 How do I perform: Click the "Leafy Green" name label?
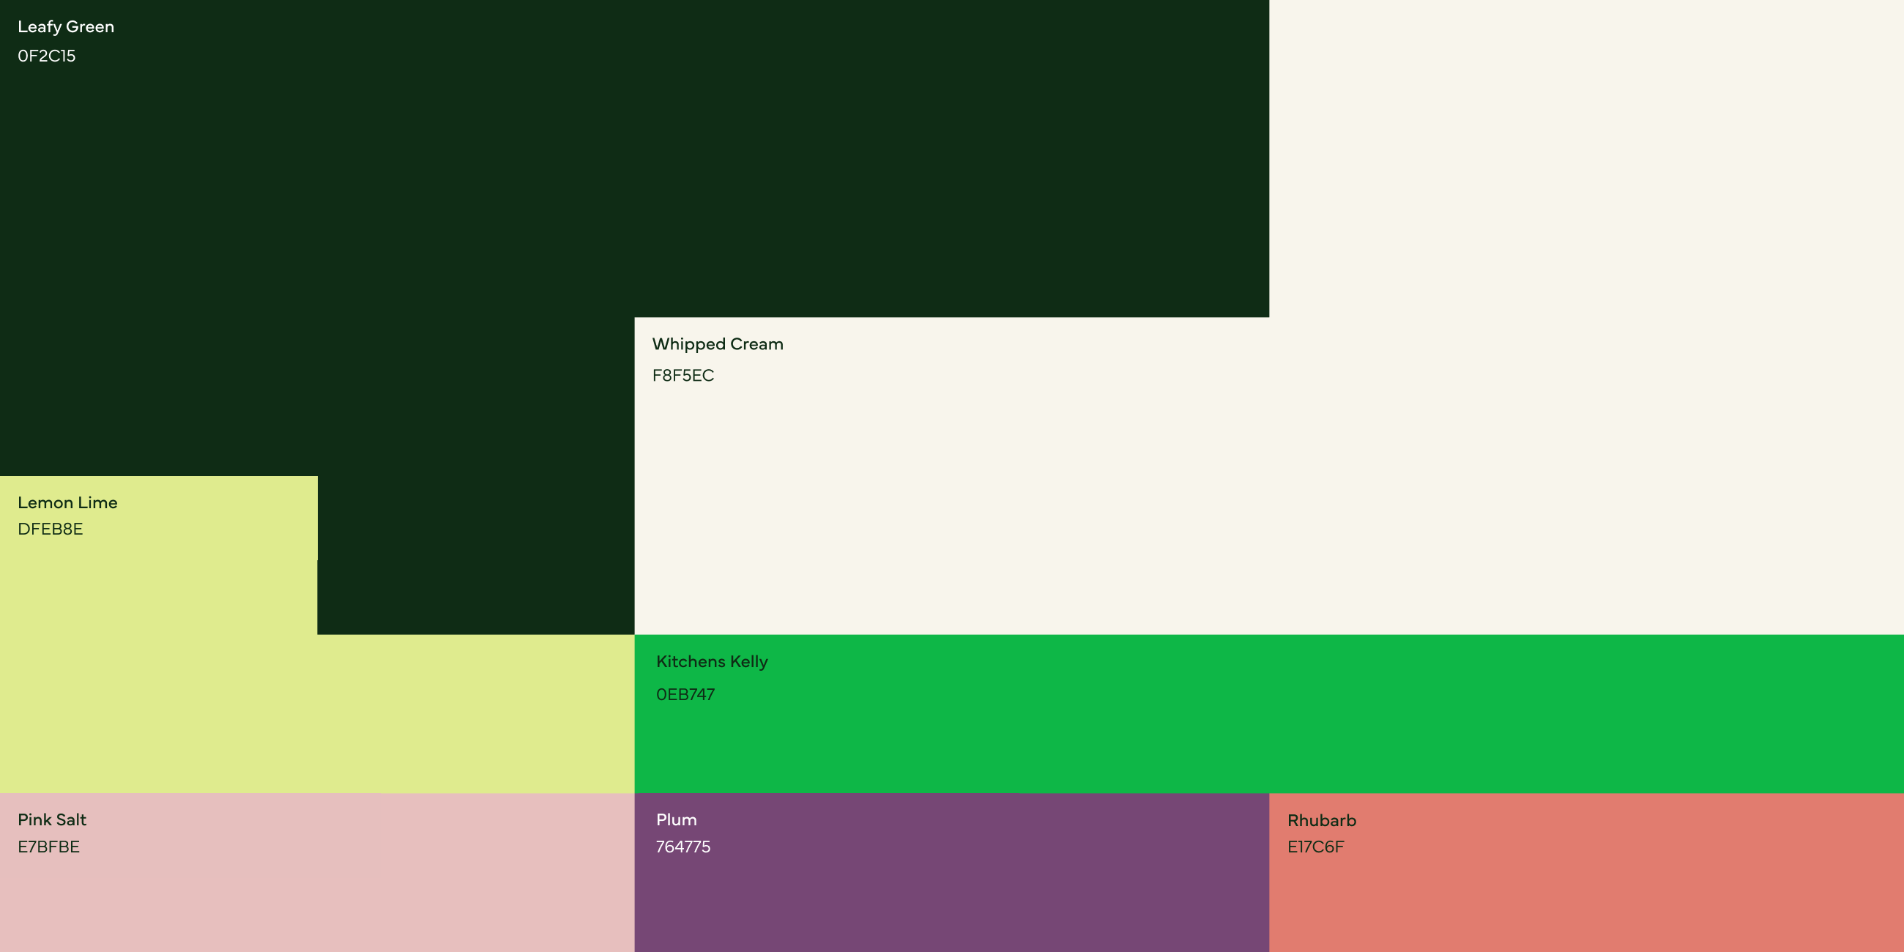66,26
